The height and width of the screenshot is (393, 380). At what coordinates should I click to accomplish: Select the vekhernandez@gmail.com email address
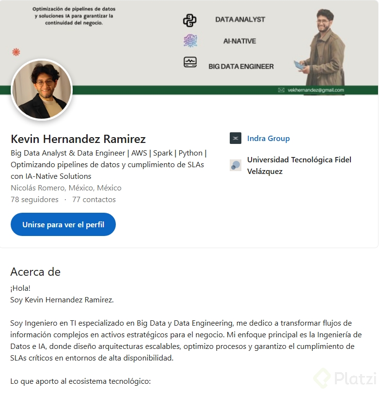(x=316, y=90)
